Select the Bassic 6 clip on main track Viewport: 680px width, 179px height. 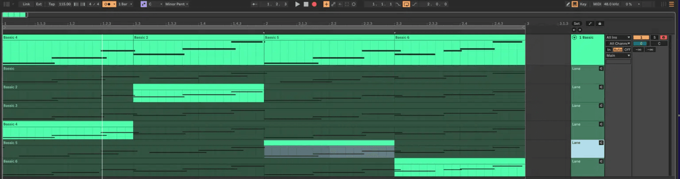(460, 37)
